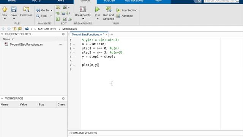Click the top-left icon in the Edit group
This screenshot has width=243, height=137.
click(58, 8)
